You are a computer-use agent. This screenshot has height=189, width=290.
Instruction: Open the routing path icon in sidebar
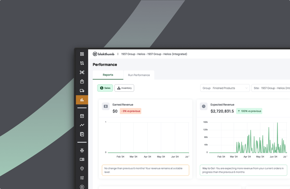[82, 63]
